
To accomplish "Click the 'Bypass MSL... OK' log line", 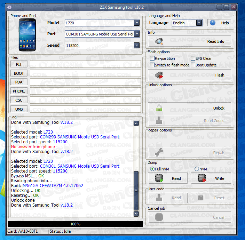I will point(27,176).
